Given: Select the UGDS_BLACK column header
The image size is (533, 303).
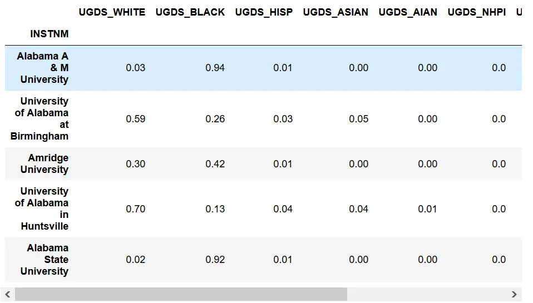Looking at the screenshot, I should [x=190, y=12].
